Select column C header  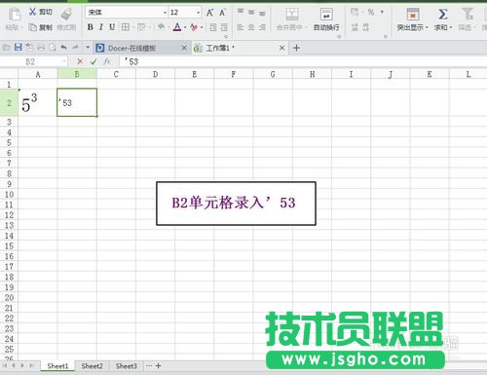[x=116, y=74]
